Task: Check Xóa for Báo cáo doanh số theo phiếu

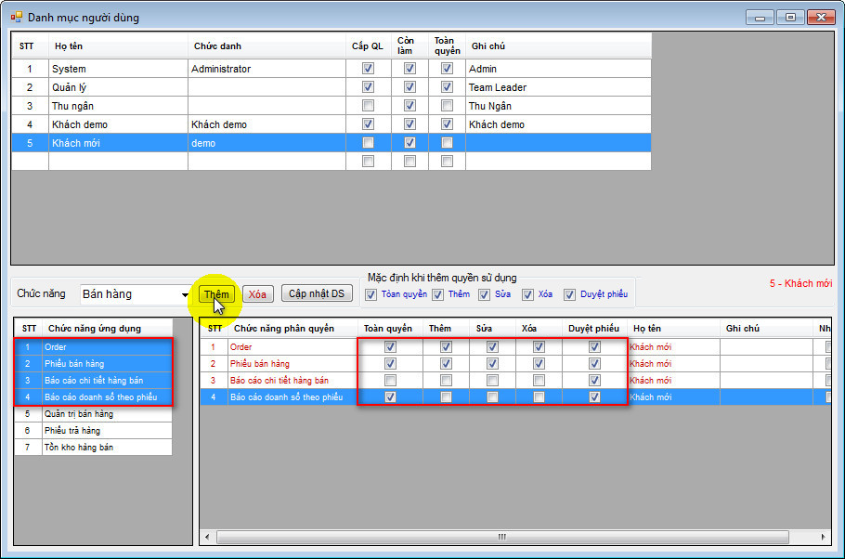Action: click(539, 396)
